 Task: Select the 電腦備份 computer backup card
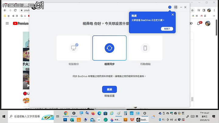click(x=74, y=48)
